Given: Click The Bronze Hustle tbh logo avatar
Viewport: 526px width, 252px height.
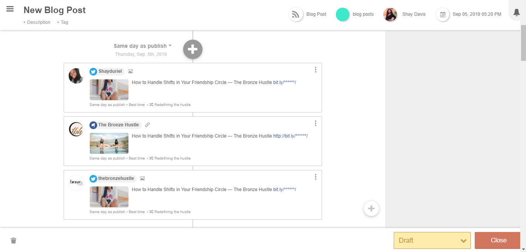Looking at the screenshot, I should click(x=76, y=129).
